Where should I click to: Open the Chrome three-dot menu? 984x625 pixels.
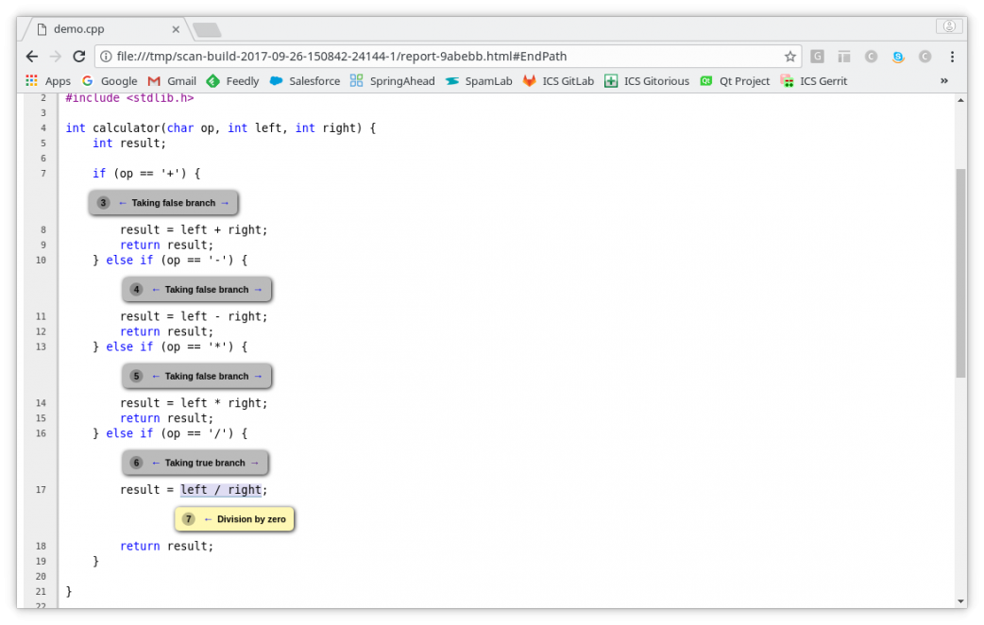(952, 57)
